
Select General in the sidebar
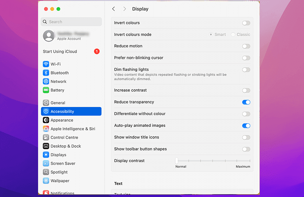pyautogui.click(x=71, y=103)
